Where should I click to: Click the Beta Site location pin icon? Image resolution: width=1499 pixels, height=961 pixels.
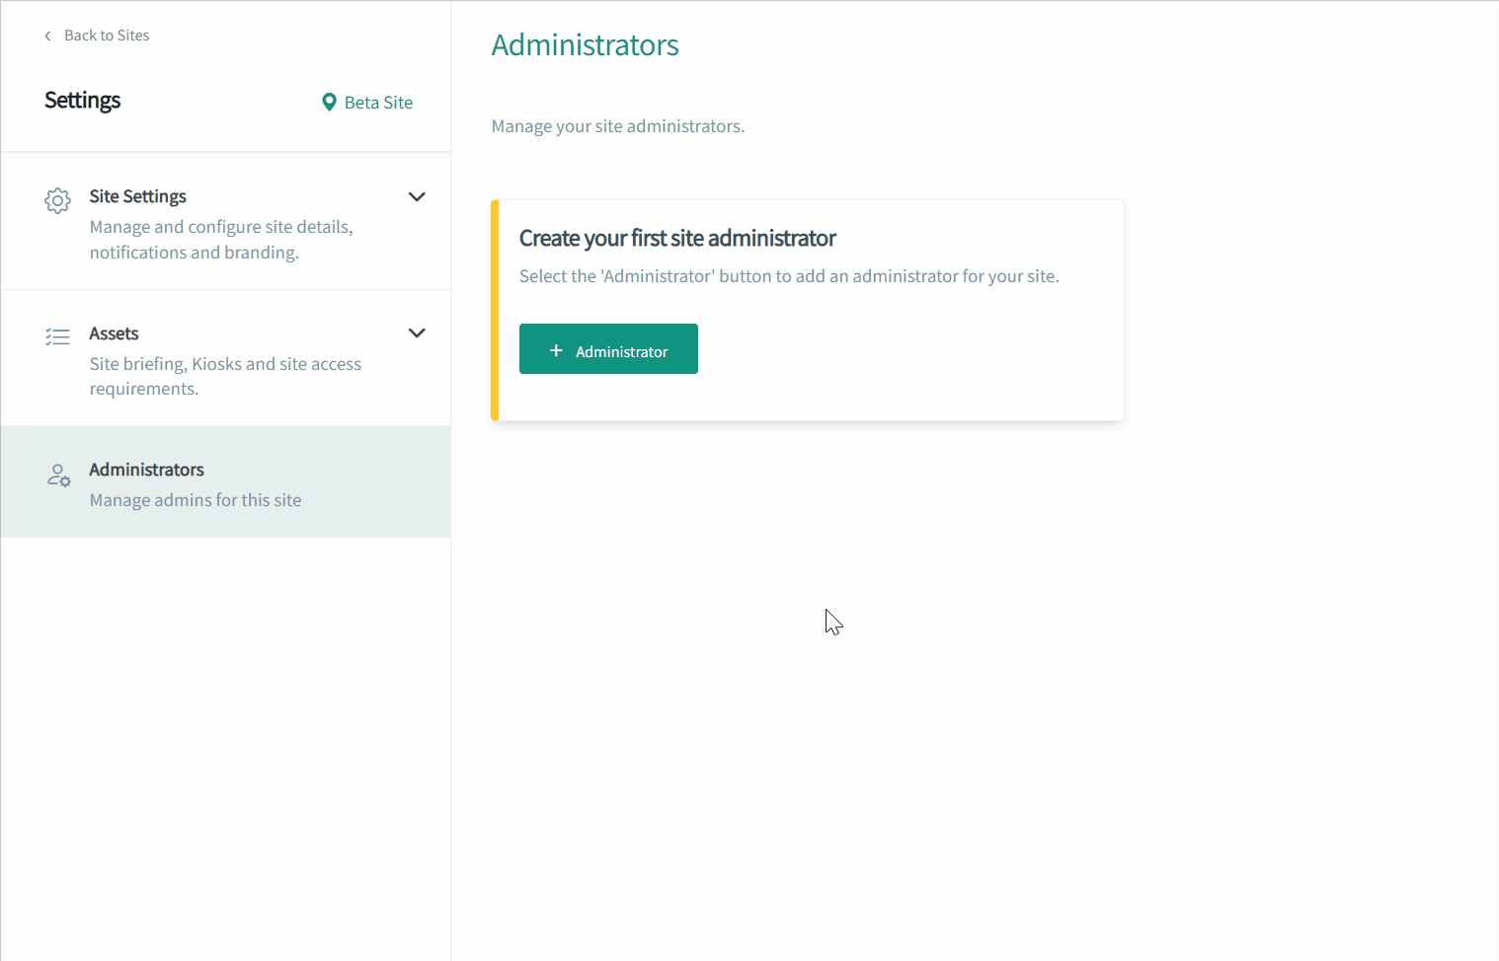(329, 103)
